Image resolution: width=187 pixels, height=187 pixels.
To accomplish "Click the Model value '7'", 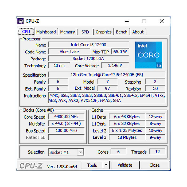I will (x=107, y=82).
